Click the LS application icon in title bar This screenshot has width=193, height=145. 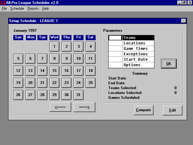pos(3,3)
